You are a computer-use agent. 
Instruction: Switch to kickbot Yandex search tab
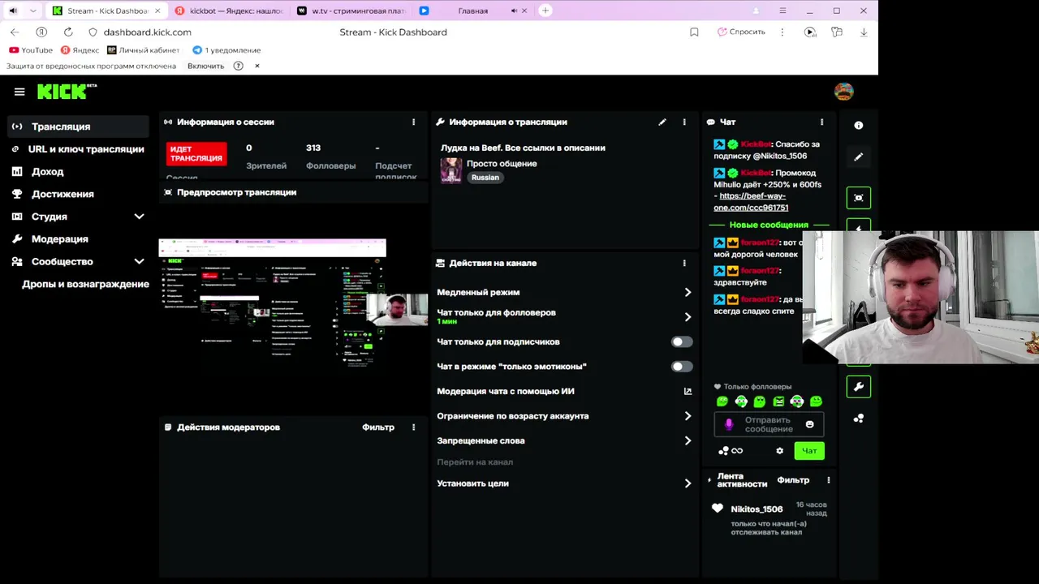pyautogui.click(x=229, y=11)
